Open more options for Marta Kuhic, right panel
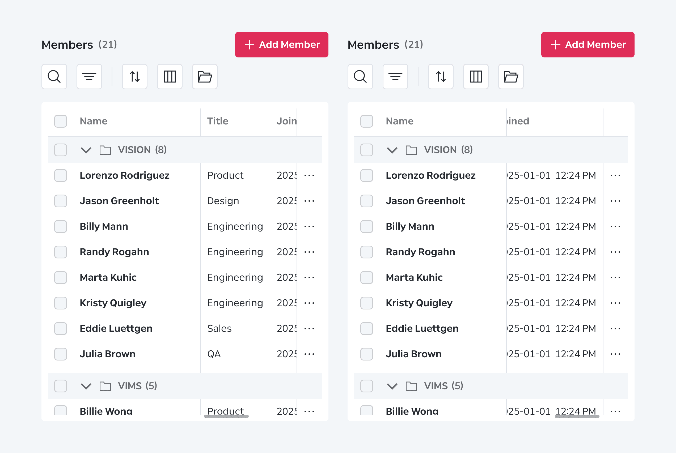This screenshot has height=453, width=676. (x=615, y=277)
